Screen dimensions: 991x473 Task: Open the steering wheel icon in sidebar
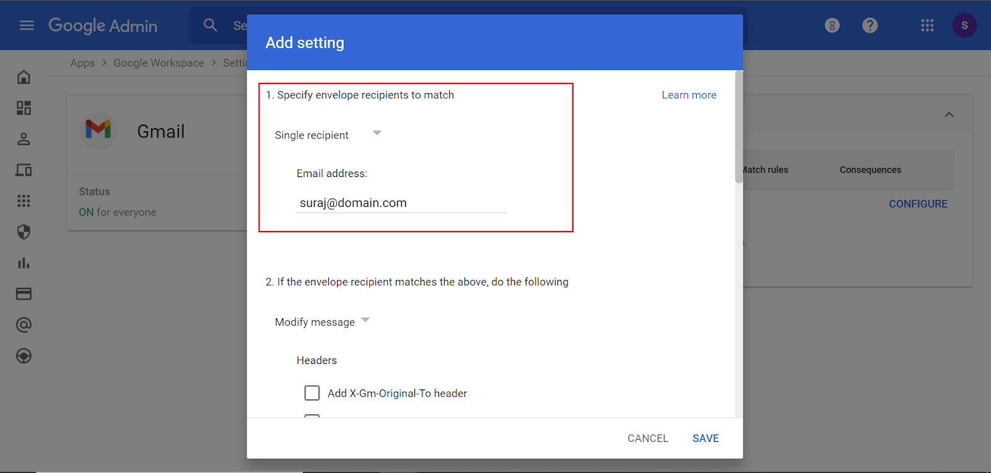tap(24, 356)
